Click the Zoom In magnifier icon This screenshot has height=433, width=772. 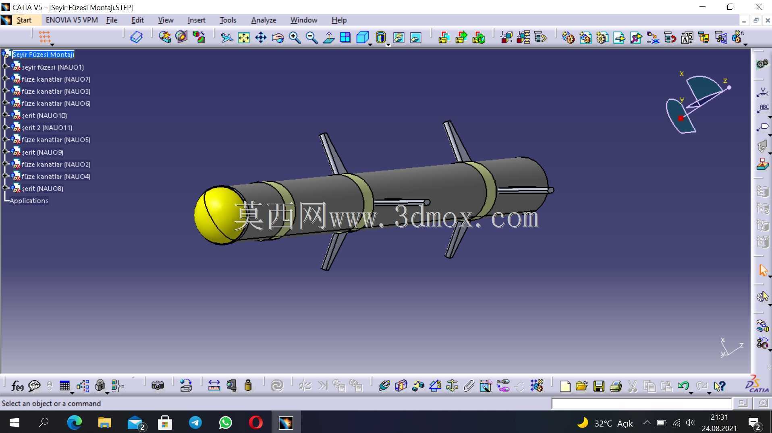tap(295, 38)
